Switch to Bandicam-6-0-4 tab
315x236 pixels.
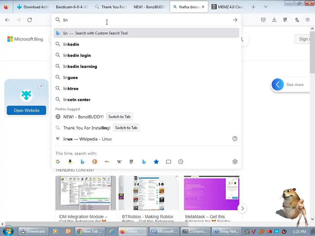[71, 7]
